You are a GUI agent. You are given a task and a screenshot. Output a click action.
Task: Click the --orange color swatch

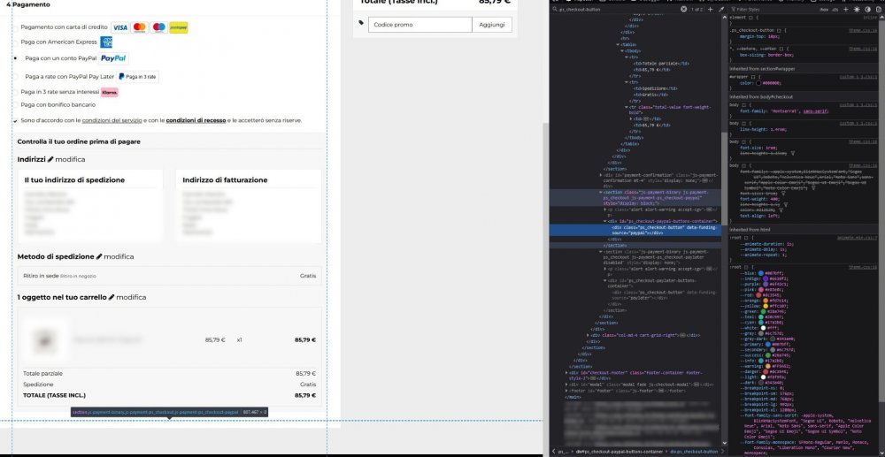click(x=767, y=300)
